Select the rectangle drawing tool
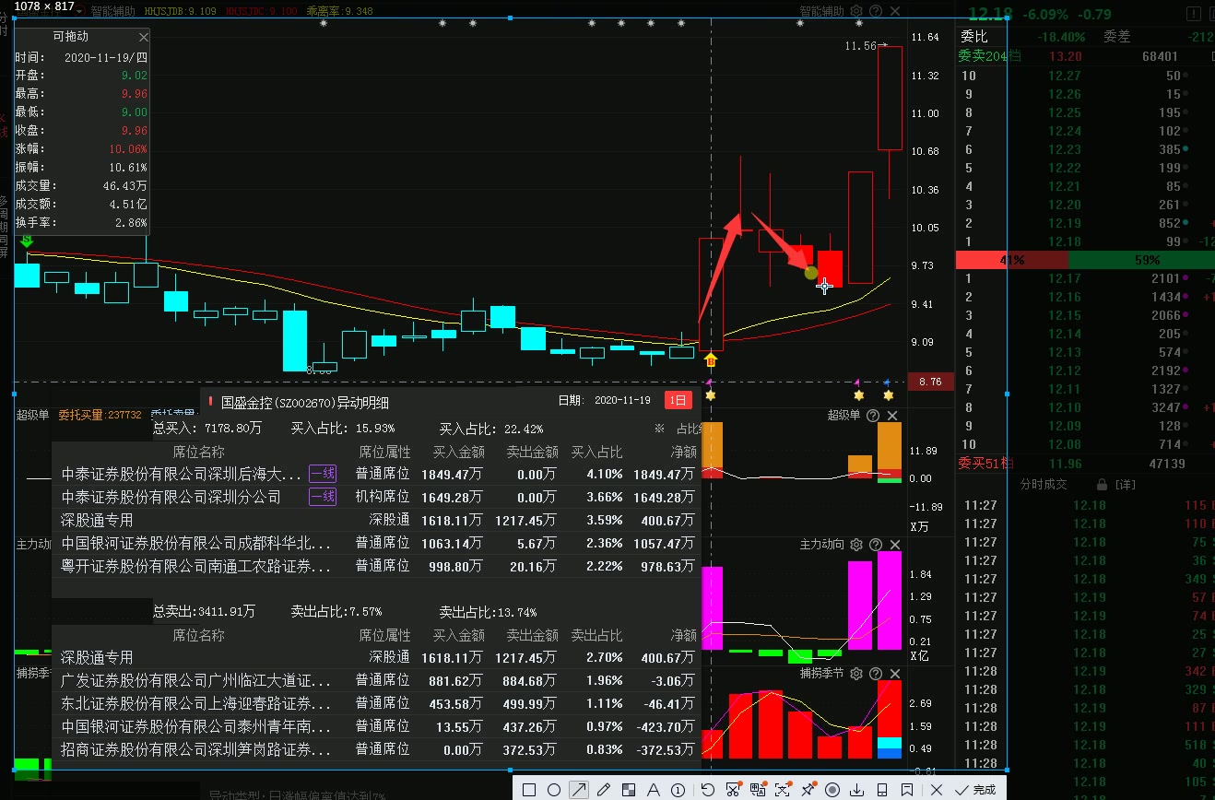This screenshot has height=800, width=1215. (528, 790)
